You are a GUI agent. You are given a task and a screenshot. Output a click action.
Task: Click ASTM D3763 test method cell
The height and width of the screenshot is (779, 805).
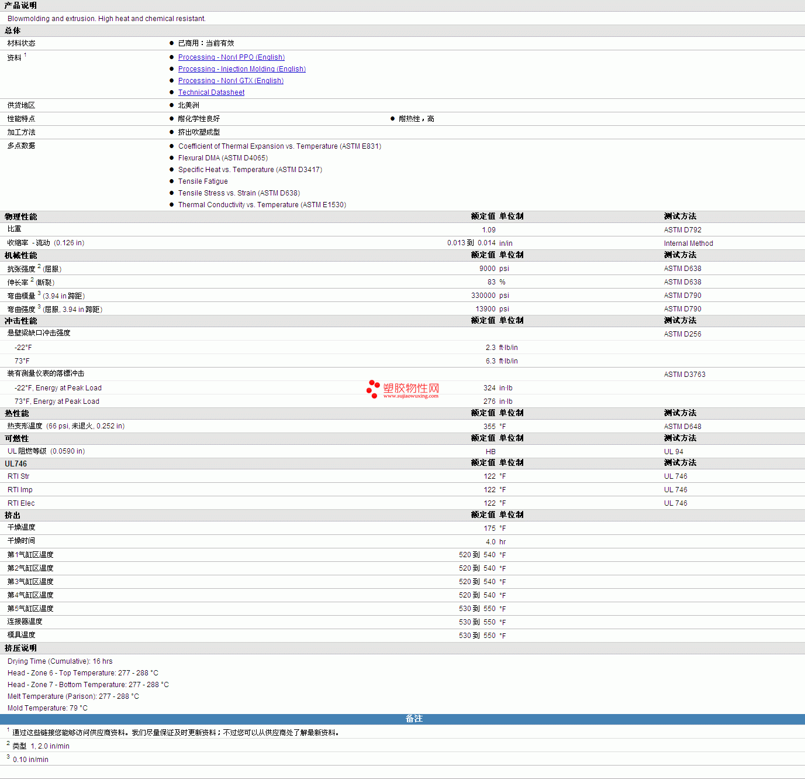pyautogui.click(x=685, y=375)
